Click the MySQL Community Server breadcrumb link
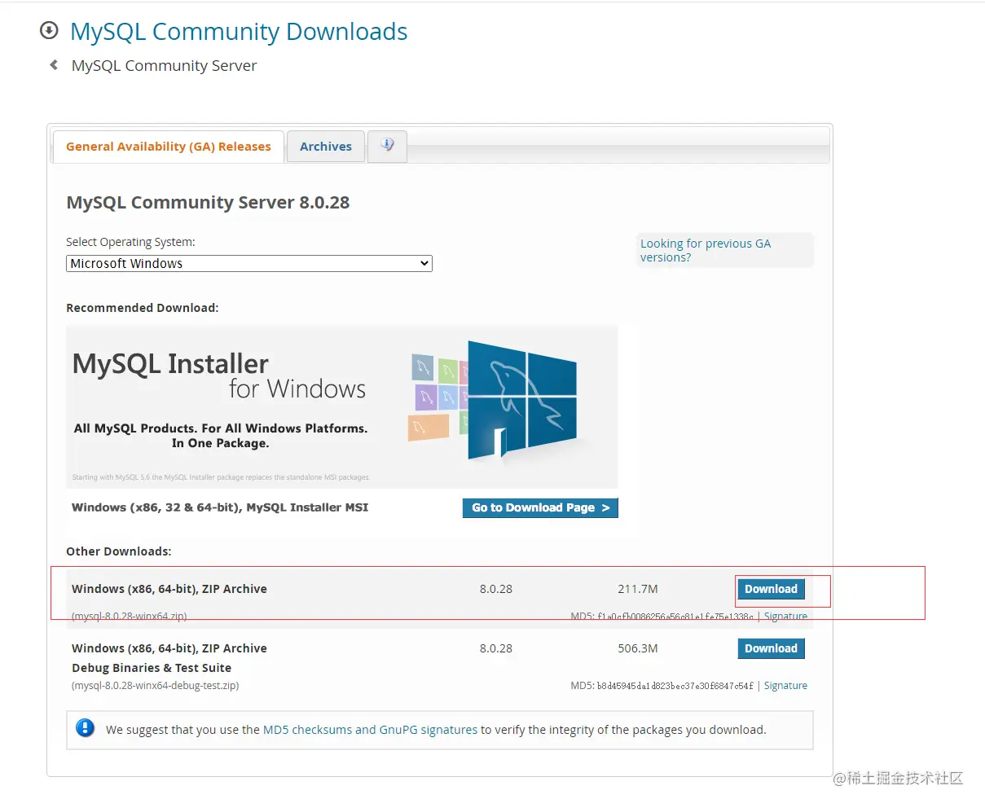The image size is (985, 808). (164, 65)
